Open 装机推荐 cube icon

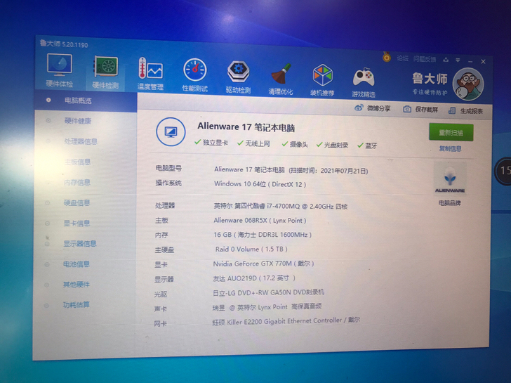click(322, 81)
